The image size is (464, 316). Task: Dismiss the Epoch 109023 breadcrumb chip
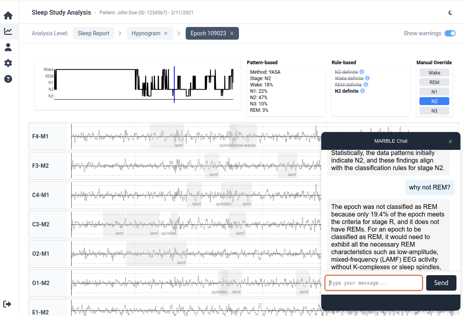click(232, 33)
